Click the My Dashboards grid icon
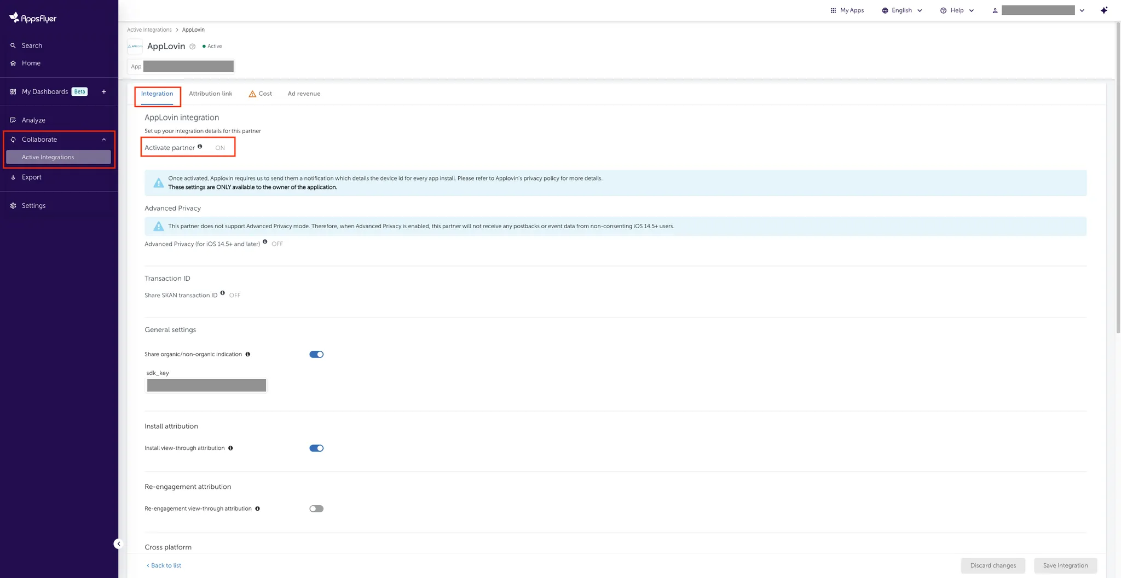This screenshot has width=1121, height=578. click(13, 91)
